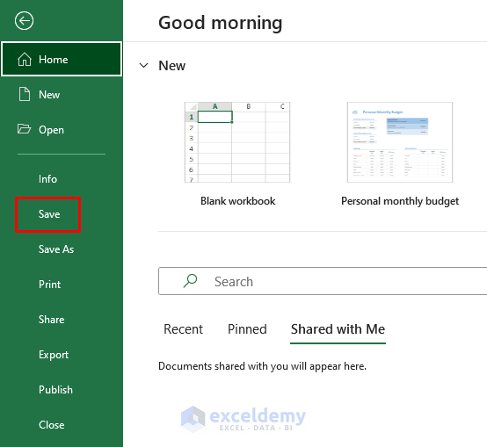This screenshot has height=447, width=487.
Task: Click the Home label in sidebar
Action: [x=53, y=59]
